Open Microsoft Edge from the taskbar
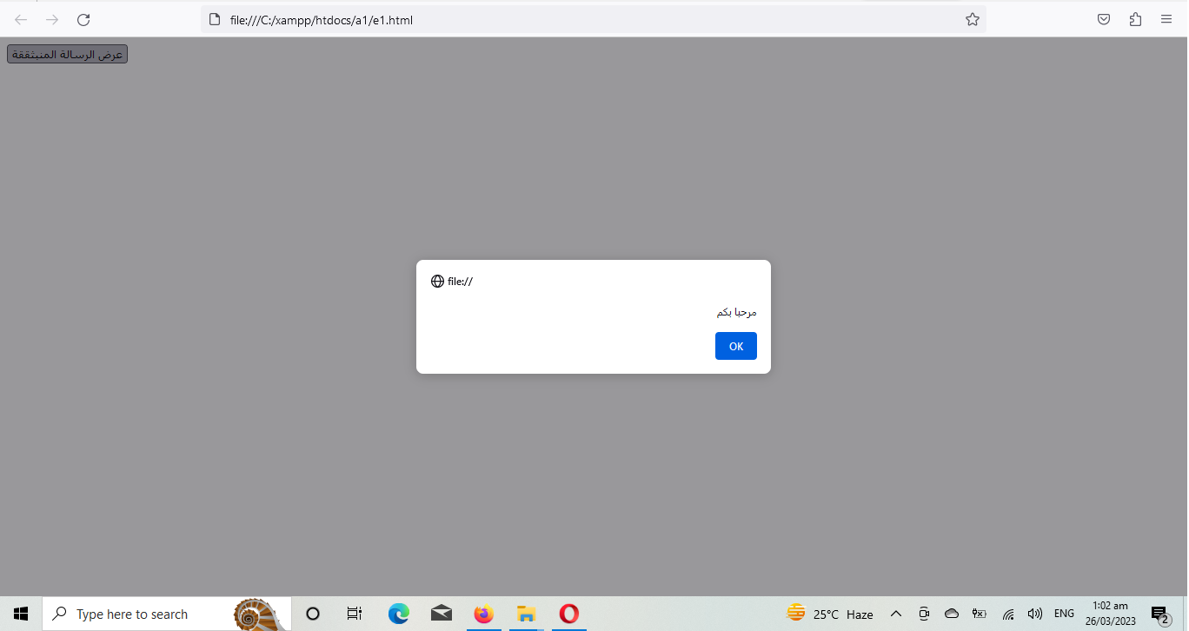1189x631 pixels. pos(399,614)
